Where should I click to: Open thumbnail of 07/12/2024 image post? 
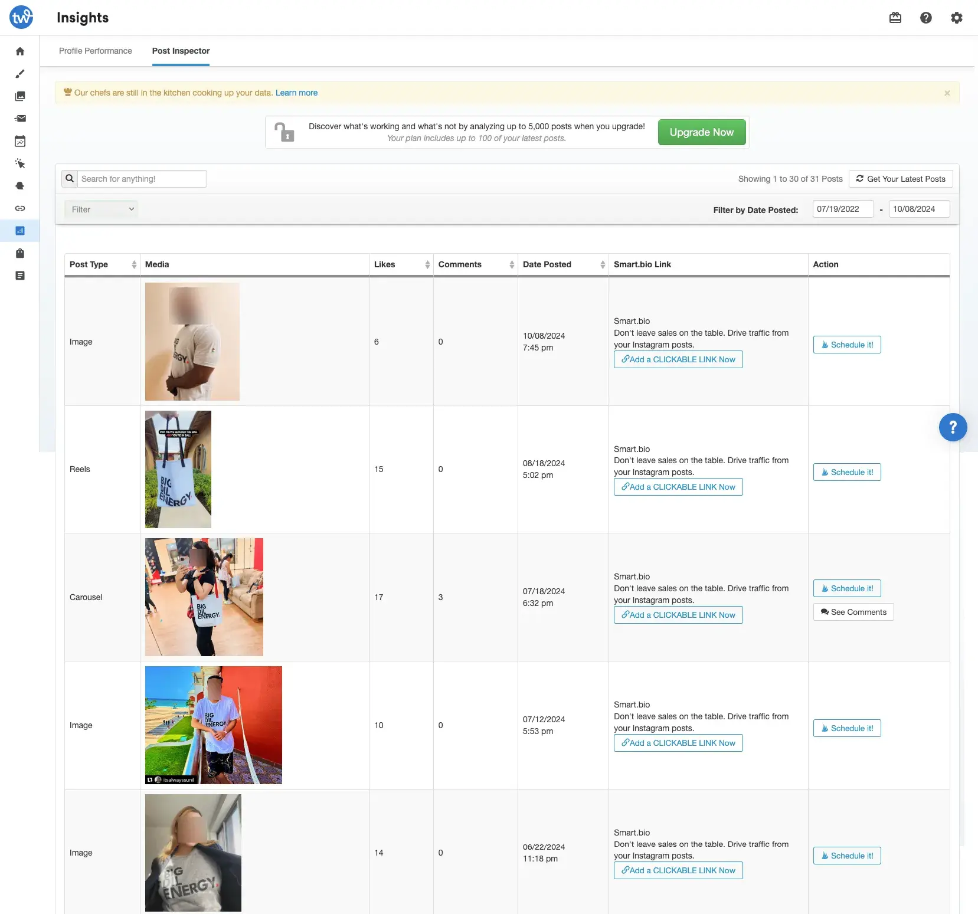214,725
